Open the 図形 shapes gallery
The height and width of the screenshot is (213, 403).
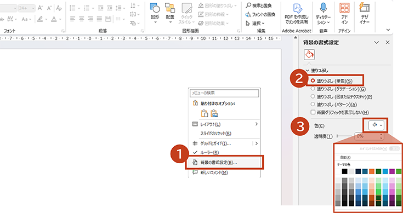pos(155,13)
